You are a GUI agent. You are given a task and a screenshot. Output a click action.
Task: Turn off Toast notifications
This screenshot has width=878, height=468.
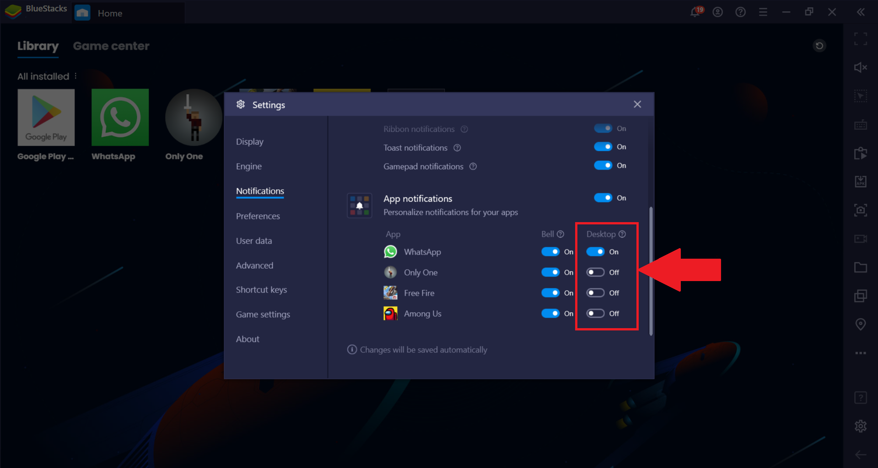click(x=603, y=147)
